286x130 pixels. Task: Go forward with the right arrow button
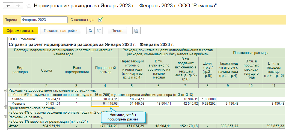[18, 6]
